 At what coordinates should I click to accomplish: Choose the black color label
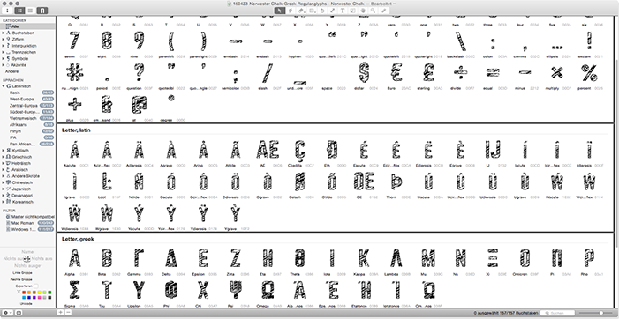[x=49, y=298]
